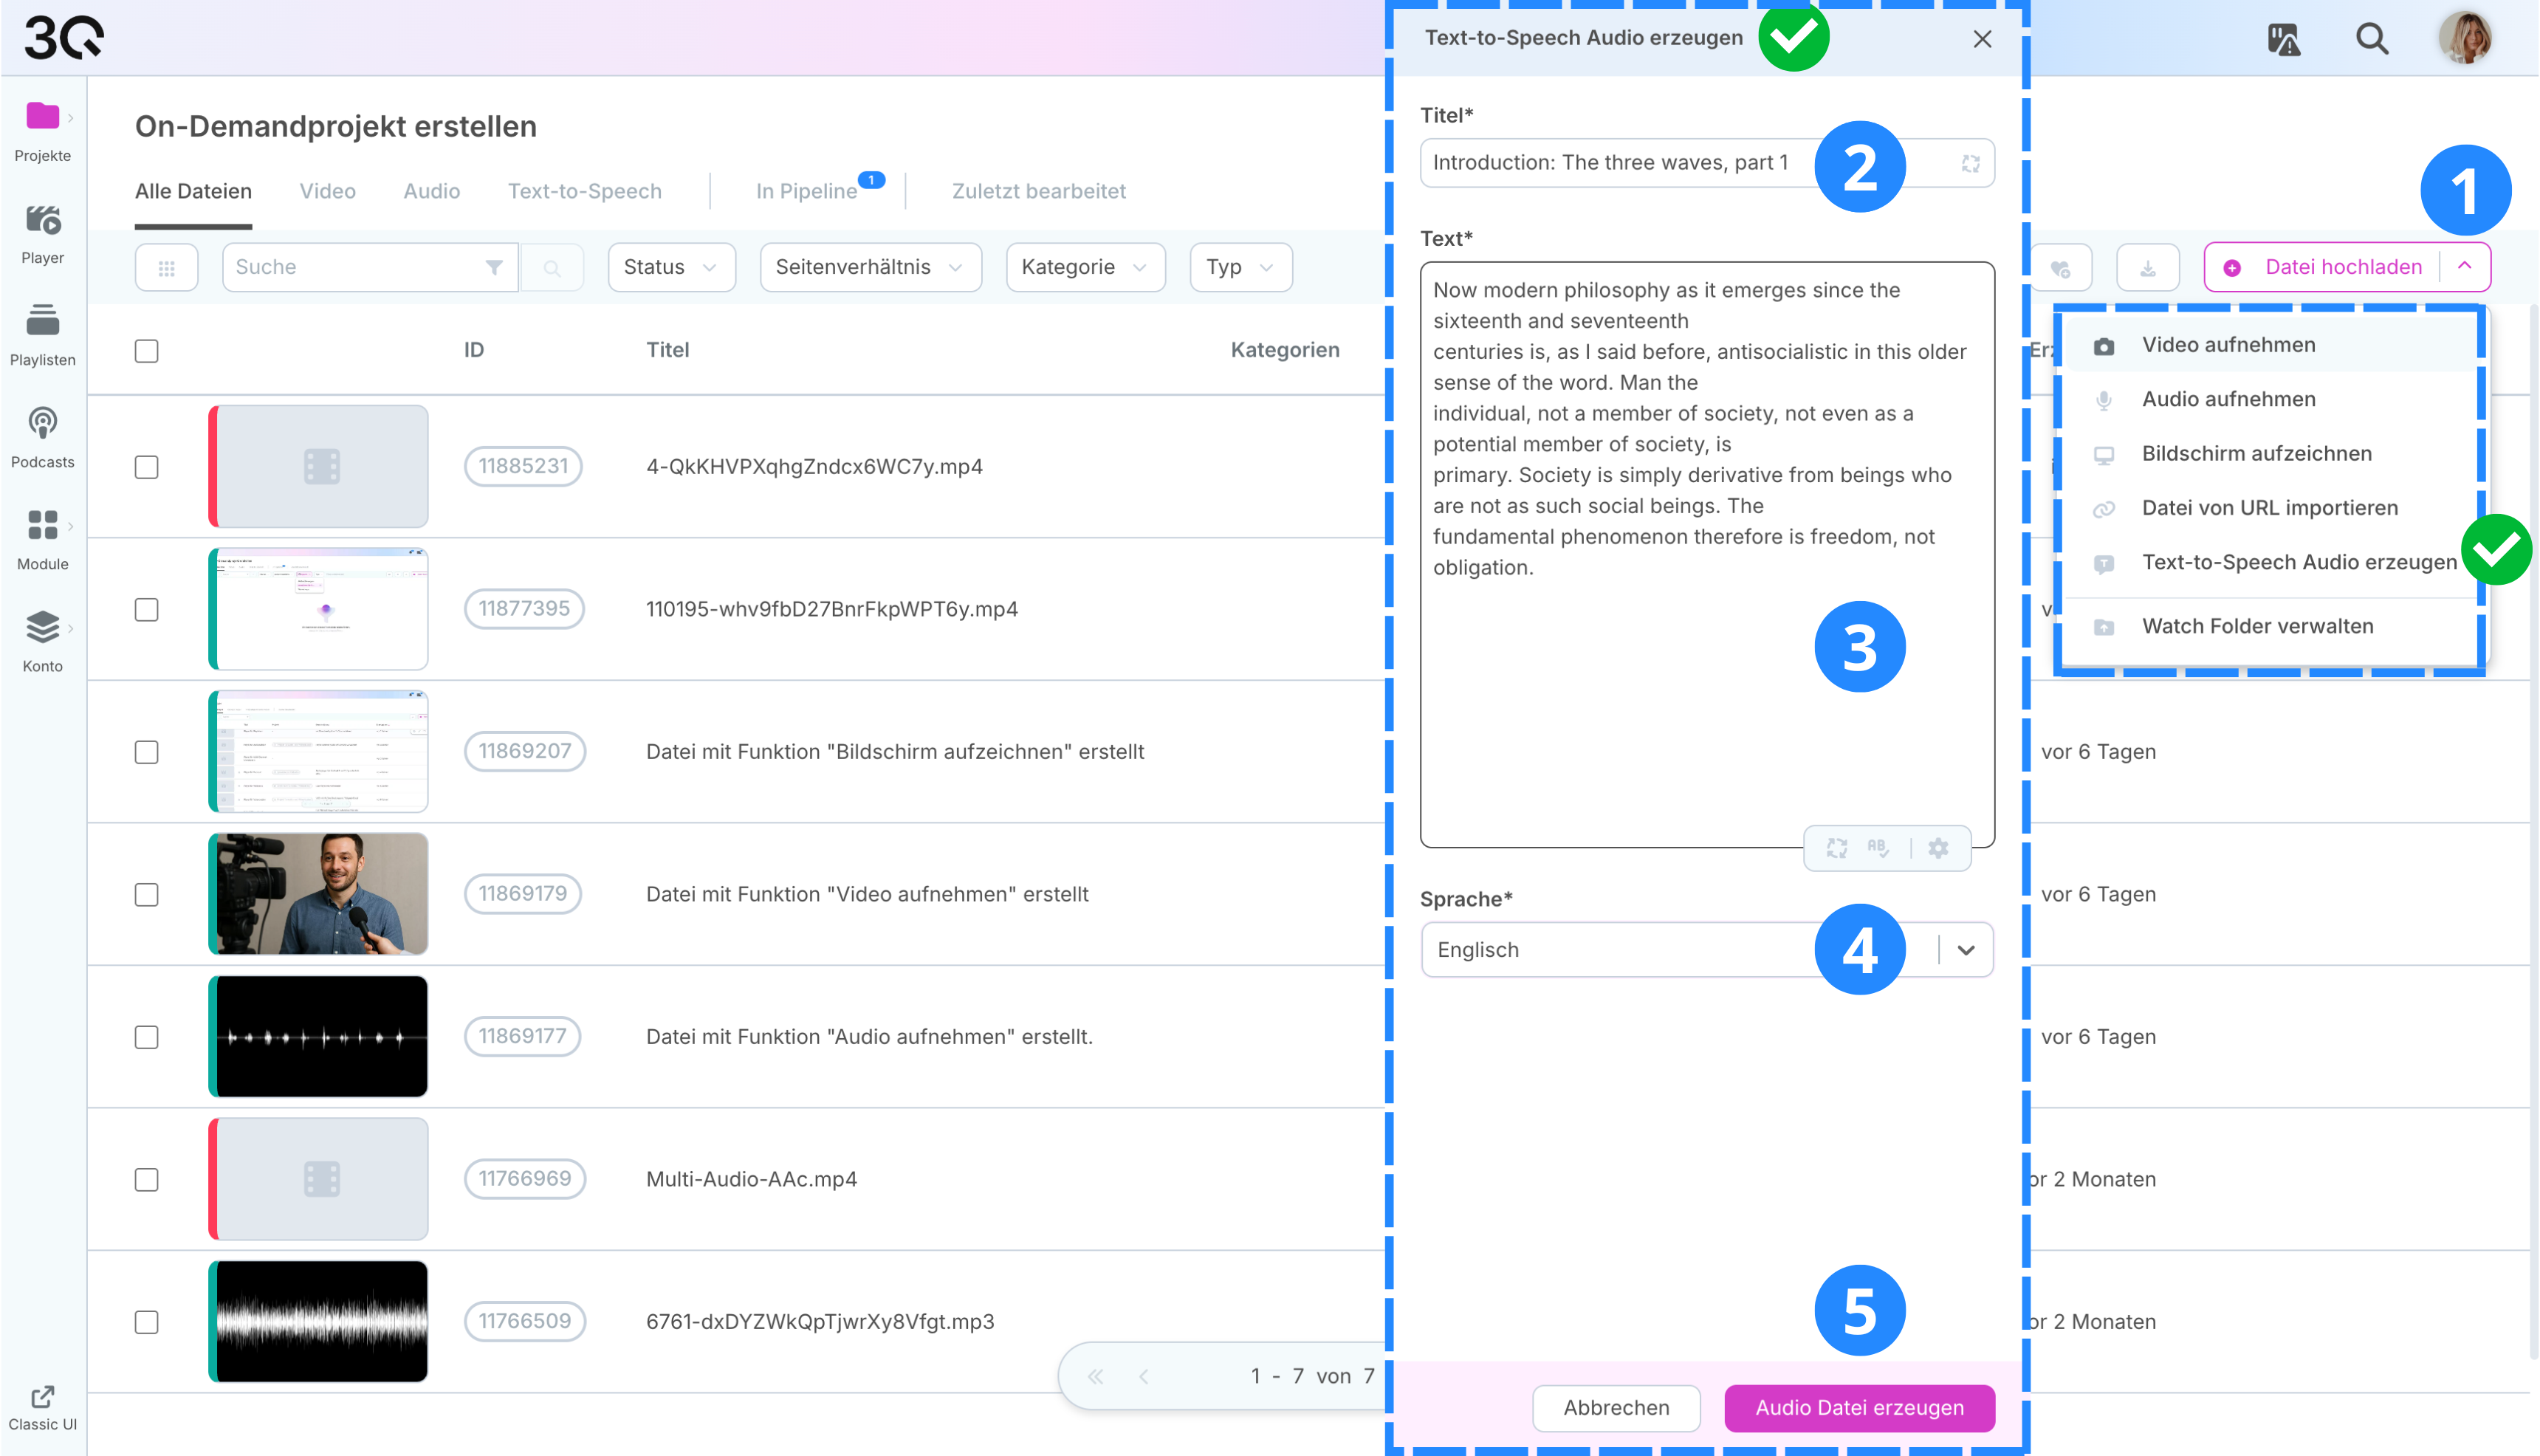
Task: Tick checkbox for file 11869179
Action: click(x=146, y=894)
